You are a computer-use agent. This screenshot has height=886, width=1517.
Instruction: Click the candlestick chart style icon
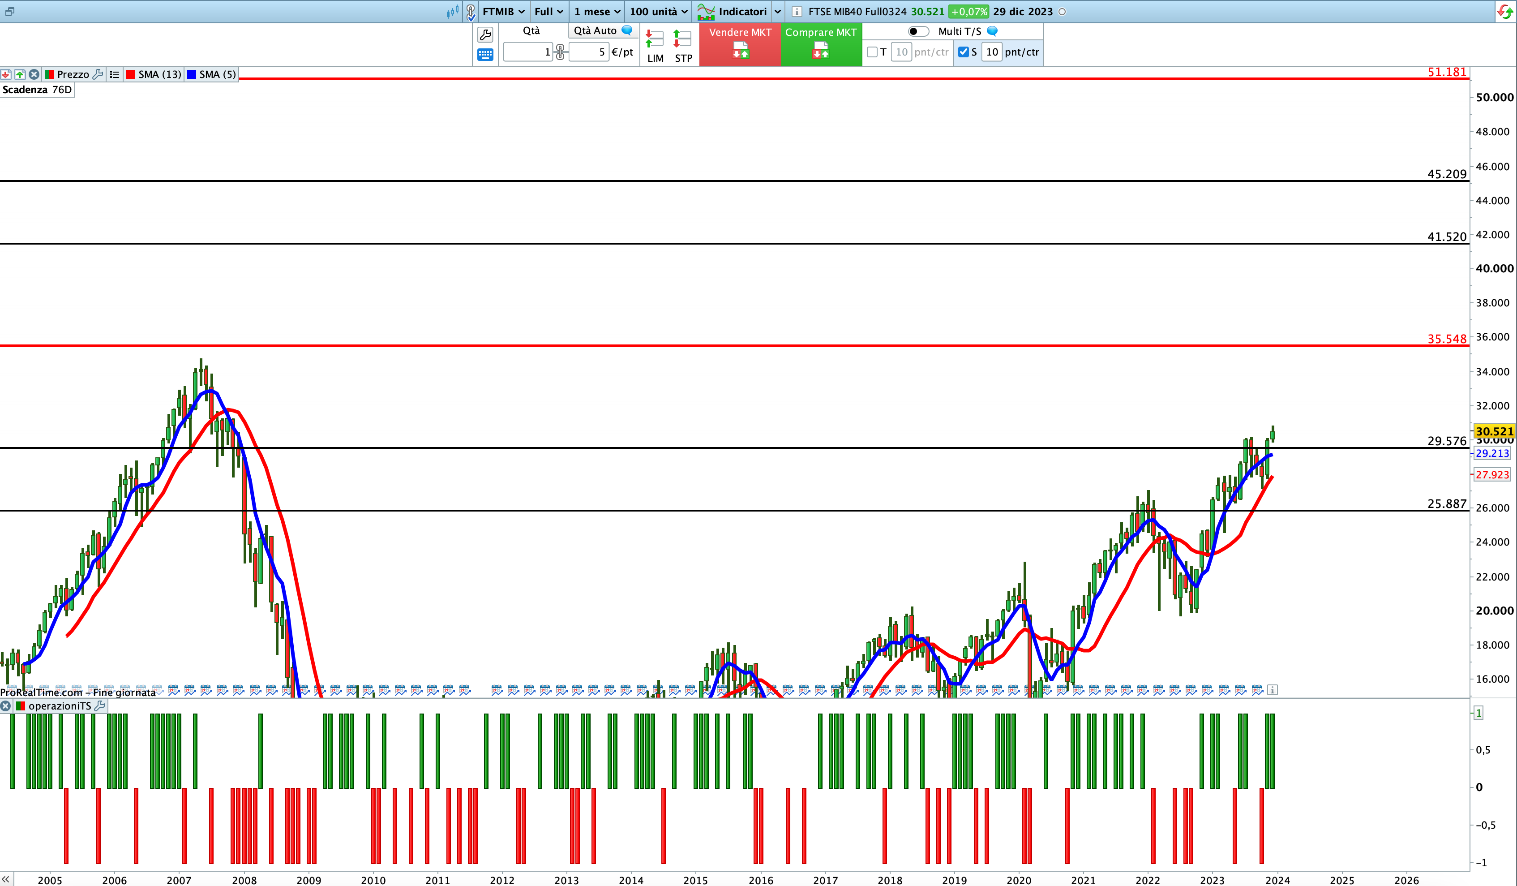tap(453, 12)
